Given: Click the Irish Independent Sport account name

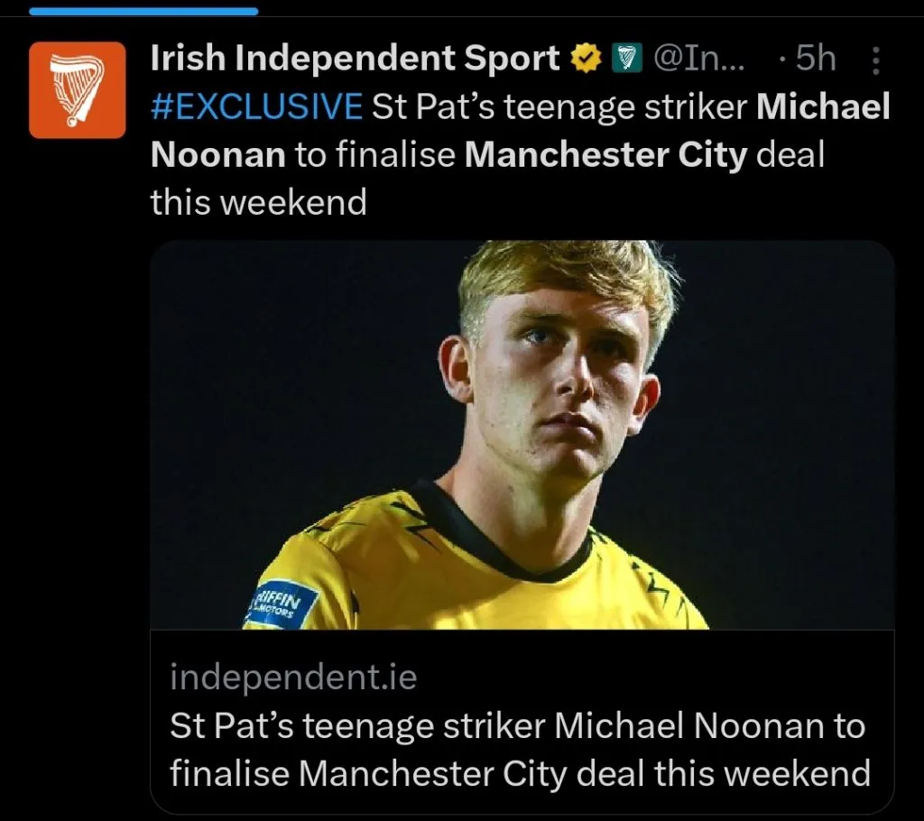Looking at the screenshot, I should point(355,60).
